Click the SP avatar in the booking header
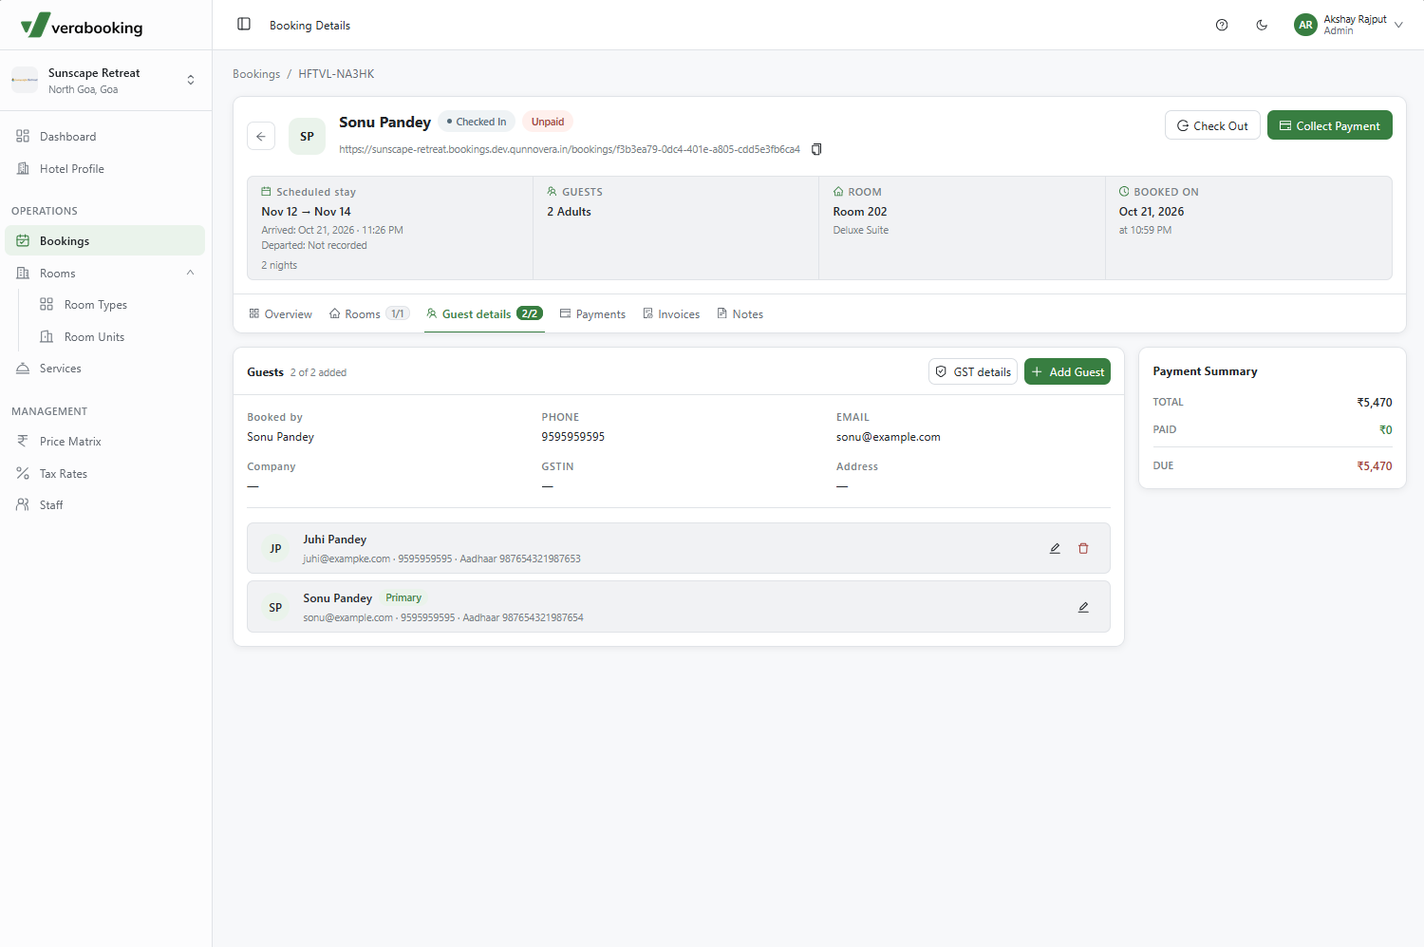The width and height of the screenshot is (1424, 947). [x=307, y=136]
